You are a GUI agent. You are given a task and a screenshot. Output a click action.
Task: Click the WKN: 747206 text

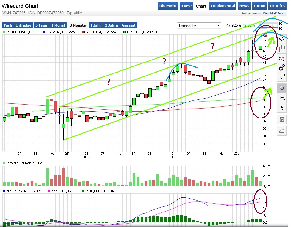coord(14,13)
